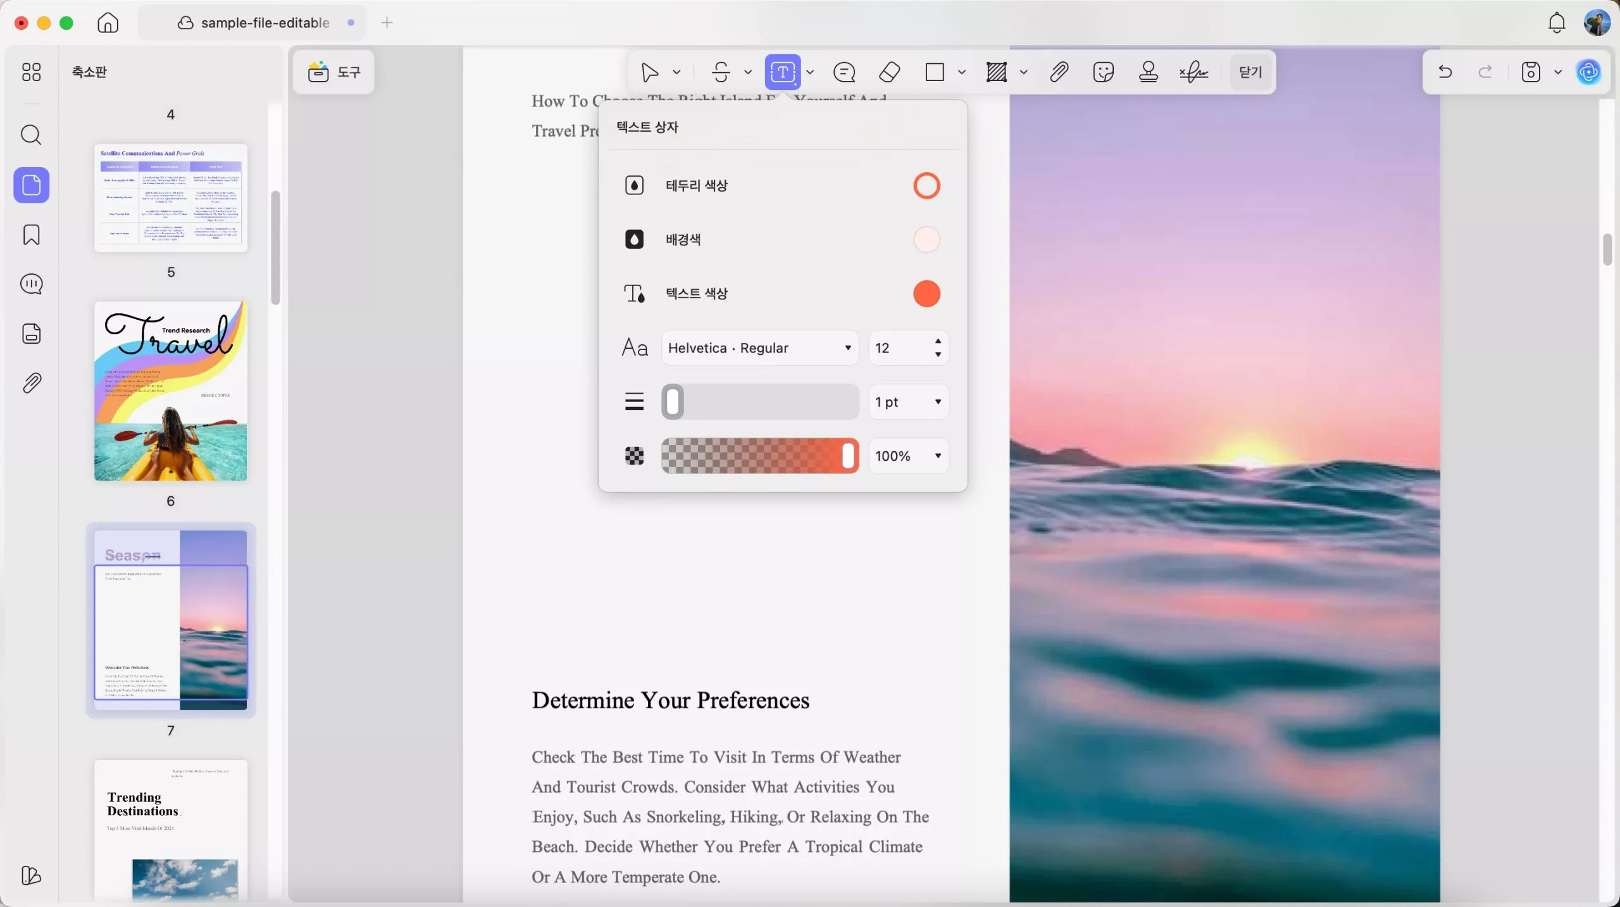Image resolution: width=1620 pixels, height=907 pixels.
Task: Expand the strikethrough tool options arrow
Action: pyautogui.click(x=747, y=72)
